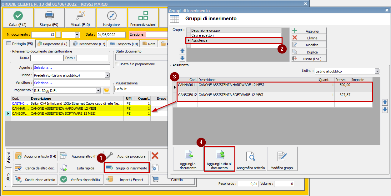Print document with Stampa (F9)

coord(49,18)
